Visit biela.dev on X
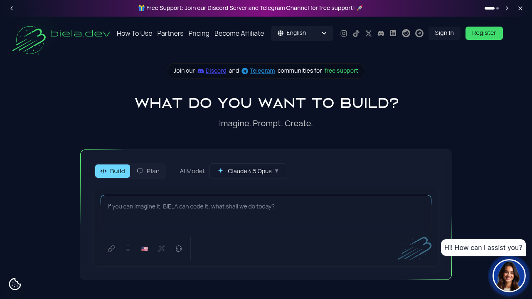Screen dimensions: 532x299 (369, 33)
